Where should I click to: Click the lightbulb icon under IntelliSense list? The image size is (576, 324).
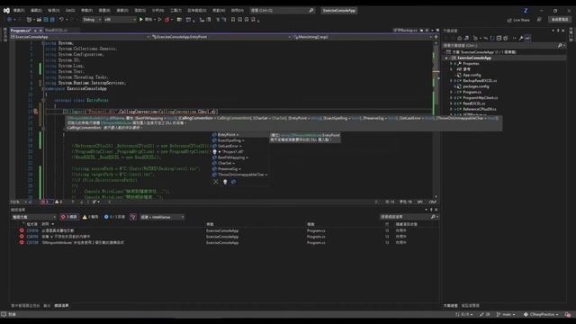pos(225,182)
